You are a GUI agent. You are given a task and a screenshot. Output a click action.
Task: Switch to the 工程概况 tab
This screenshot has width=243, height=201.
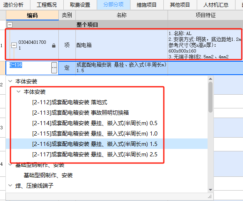[x=47, y=5]
